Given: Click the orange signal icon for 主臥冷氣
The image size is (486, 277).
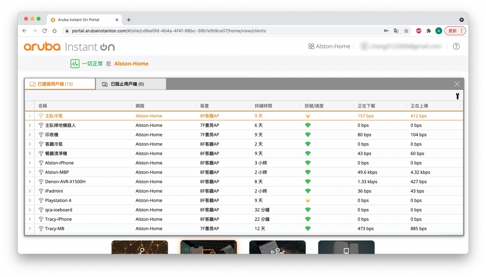Looking at the screenshot, I should coord(308,116).
